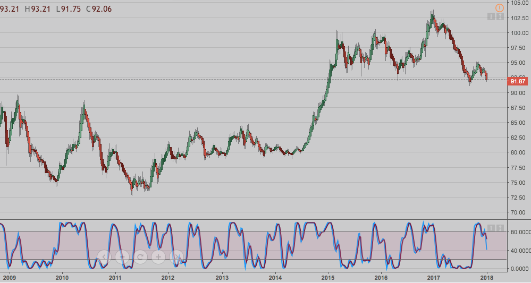Maximize the stochastic indicator pane
The width and height of the screenshot is (531, 283).
coord(500,228)
